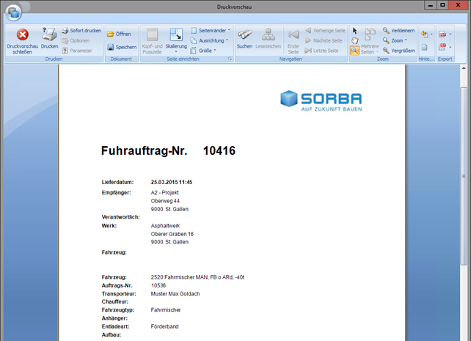Activate the magnifier zoom tool

tap(355, 51)
